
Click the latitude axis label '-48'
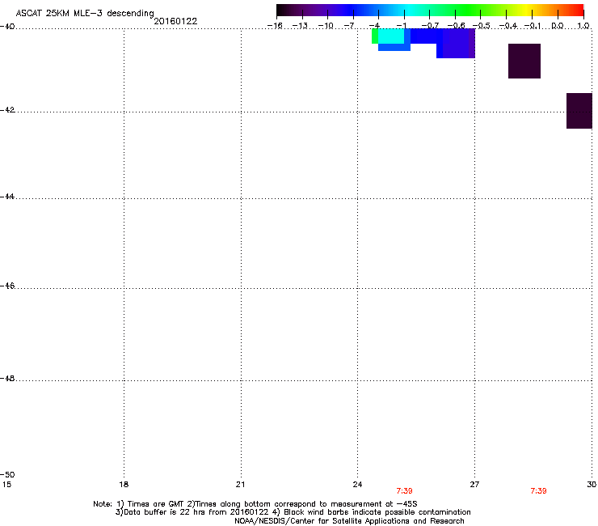pyautogui.click(x=7, y=378)
